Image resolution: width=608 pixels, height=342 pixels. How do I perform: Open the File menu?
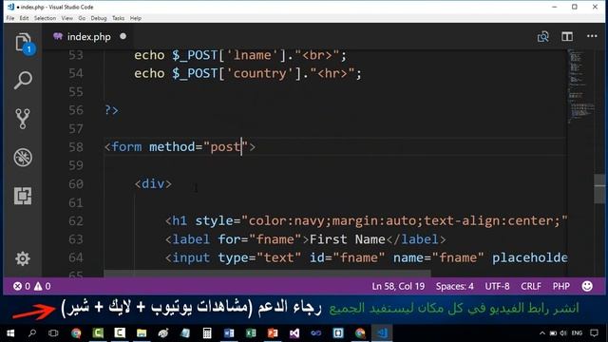pos(10,18)
